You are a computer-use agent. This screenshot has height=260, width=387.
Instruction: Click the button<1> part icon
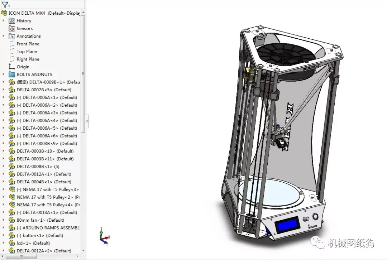[11, 235]
